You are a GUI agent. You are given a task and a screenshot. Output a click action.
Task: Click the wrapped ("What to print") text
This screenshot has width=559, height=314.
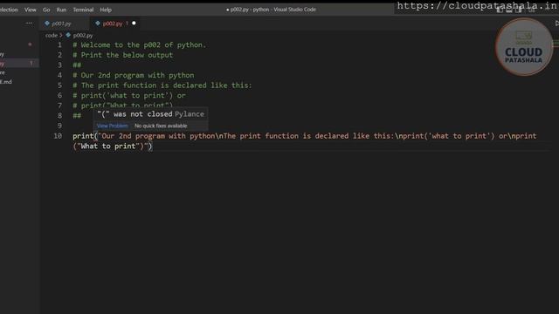click(111, 147)
